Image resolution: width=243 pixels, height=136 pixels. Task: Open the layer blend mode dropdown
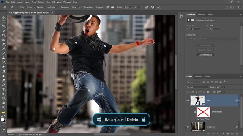click(x=197, y=87)
